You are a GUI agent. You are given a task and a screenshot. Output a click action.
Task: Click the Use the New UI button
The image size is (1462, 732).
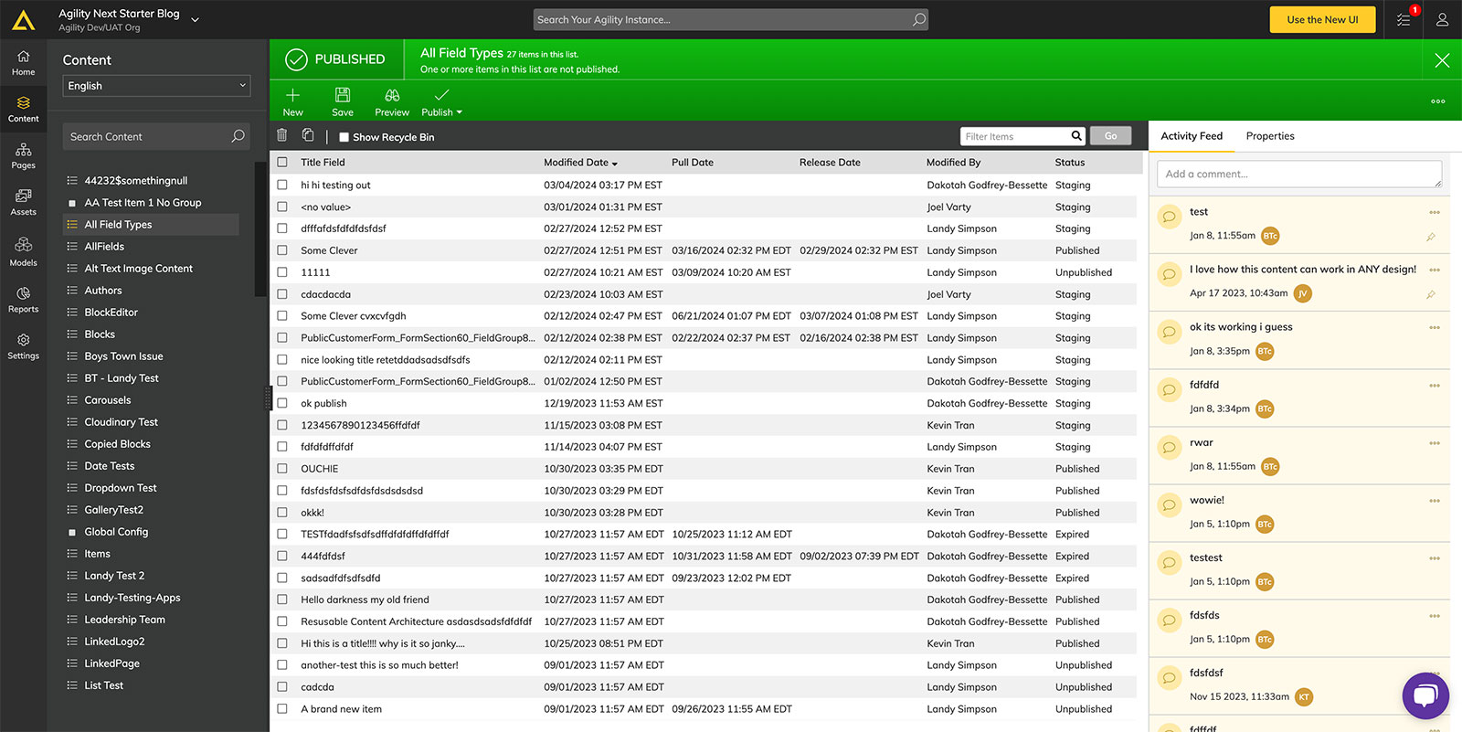pos(1322,20)
